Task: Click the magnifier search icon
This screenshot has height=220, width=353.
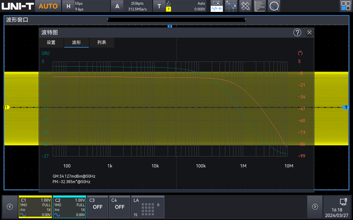Action: point(274,6)
